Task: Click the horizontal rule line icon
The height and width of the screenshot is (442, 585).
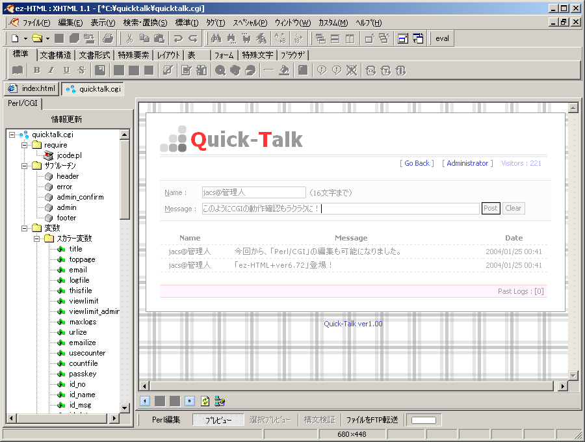Action: click(268, 70)
